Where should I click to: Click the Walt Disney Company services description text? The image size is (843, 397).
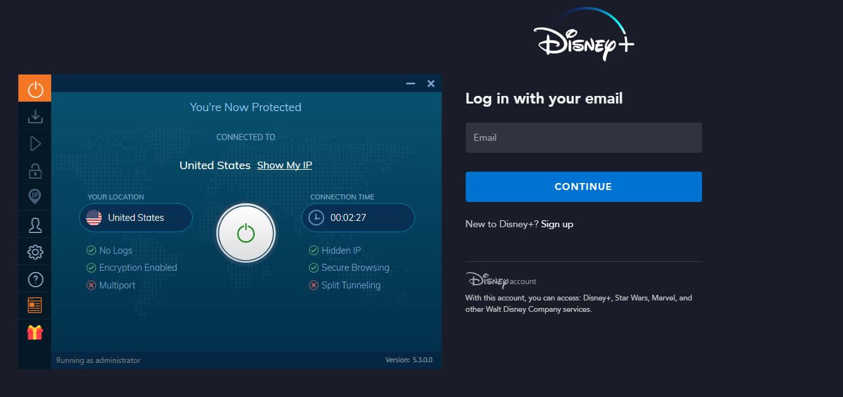pyautogui.click(x=579, y=304)
